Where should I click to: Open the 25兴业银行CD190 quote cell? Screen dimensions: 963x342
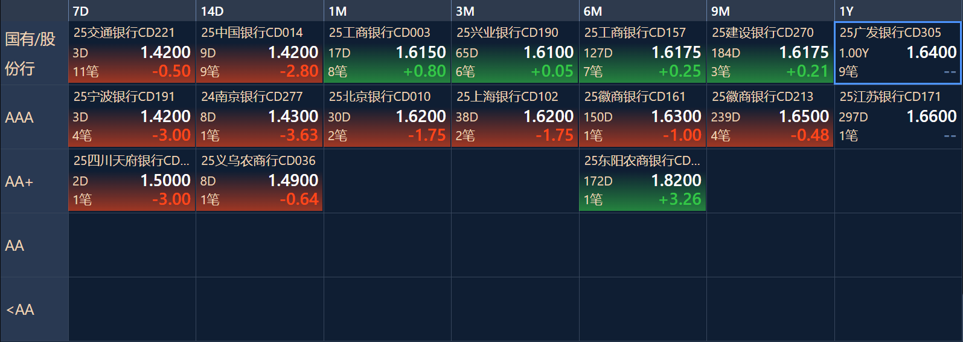[x=515, y=53]
